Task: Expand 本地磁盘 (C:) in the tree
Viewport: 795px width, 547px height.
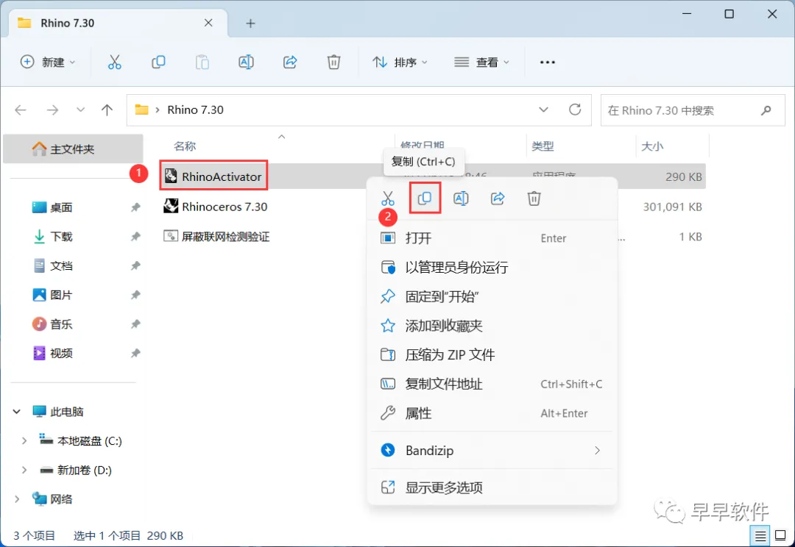Action: (x=24, y=441)
